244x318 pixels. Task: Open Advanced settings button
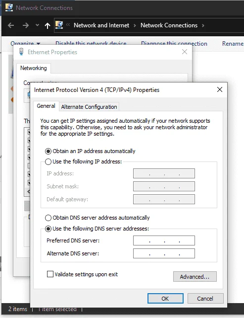195,277
